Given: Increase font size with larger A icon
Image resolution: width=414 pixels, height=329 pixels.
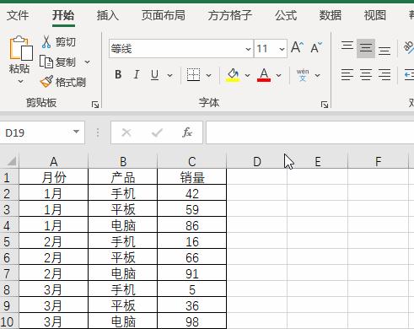Looking at the screenshot, I should 297,47.
